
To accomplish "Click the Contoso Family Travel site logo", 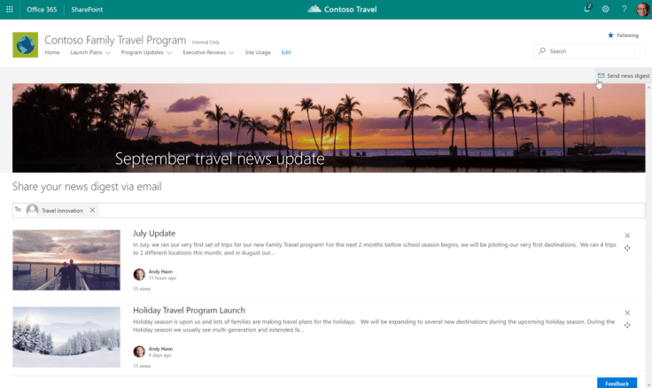I will click(25, 45).
